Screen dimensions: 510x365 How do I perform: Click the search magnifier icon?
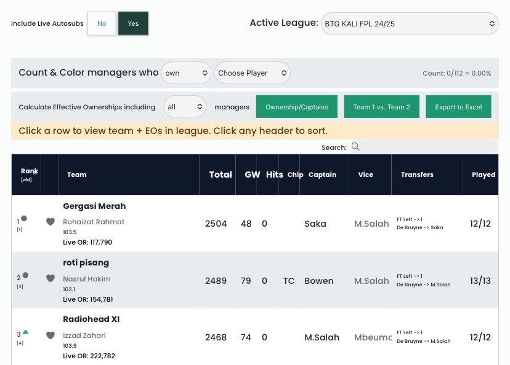click(x=355, y=147)
